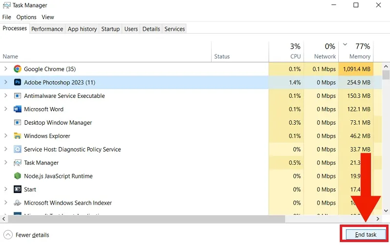Click the 150.3 MB memory value
The width and height of the screenshot is (390, 245).
click(359, 96)
